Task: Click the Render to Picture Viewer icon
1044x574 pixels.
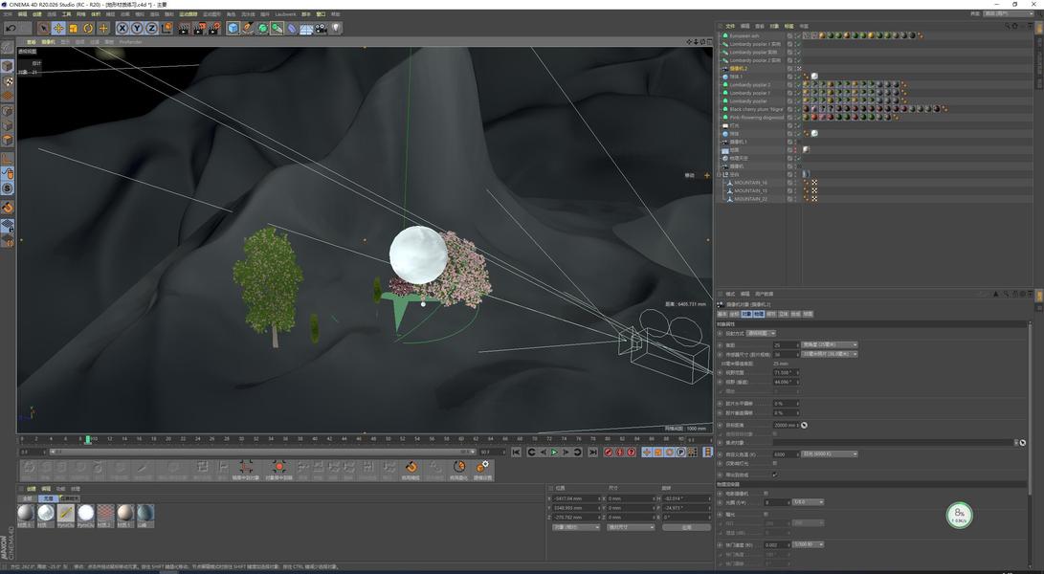Action: [199, 29]
